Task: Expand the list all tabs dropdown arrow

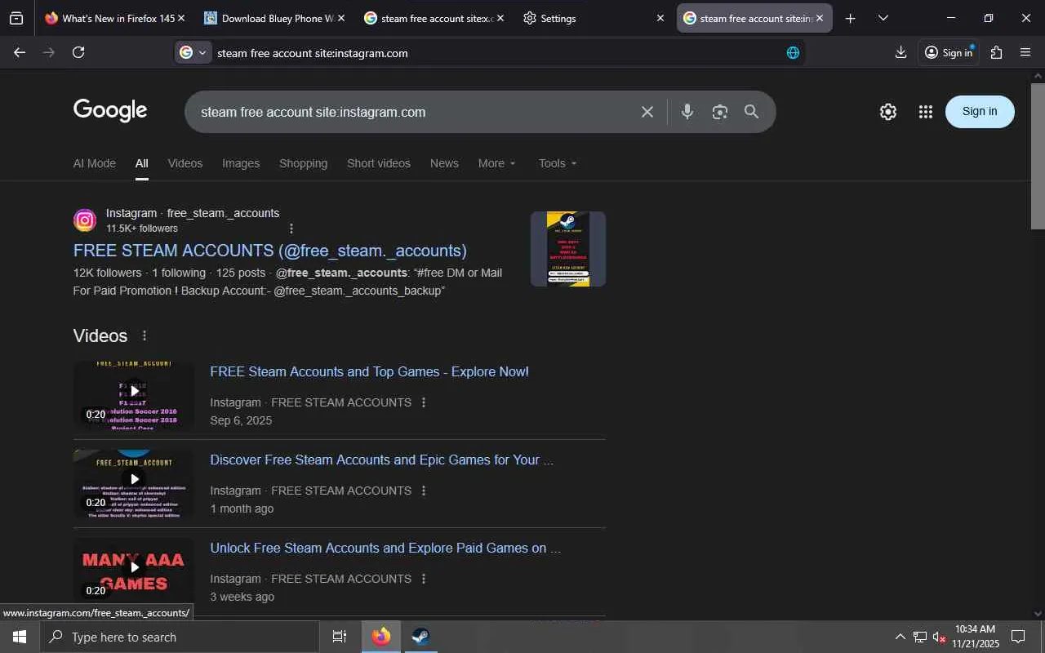Action: 883,18
